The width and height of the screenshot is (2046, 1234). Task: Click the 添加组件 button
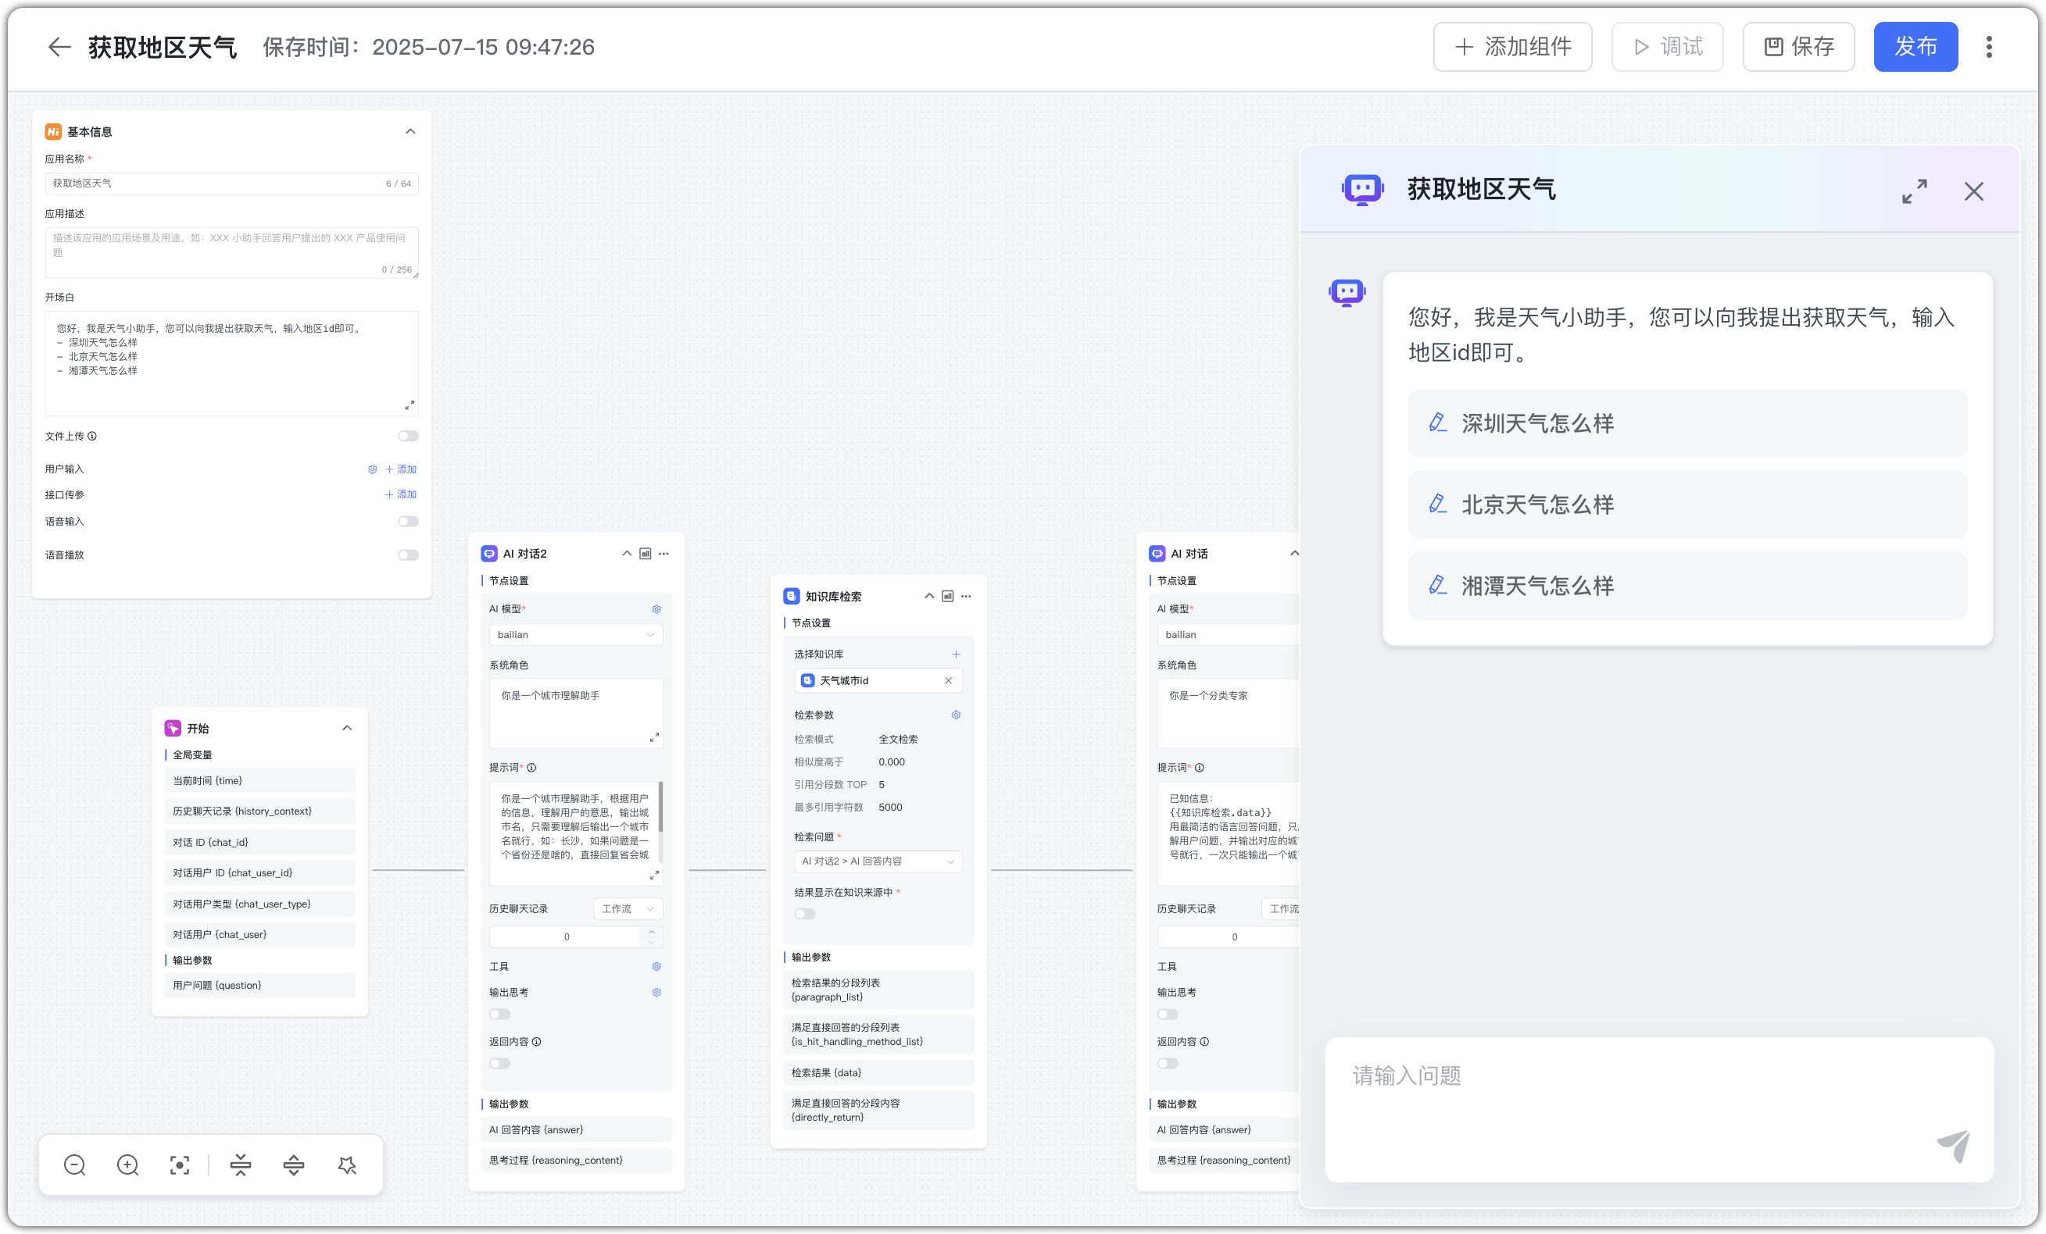tap(1512, 48)
